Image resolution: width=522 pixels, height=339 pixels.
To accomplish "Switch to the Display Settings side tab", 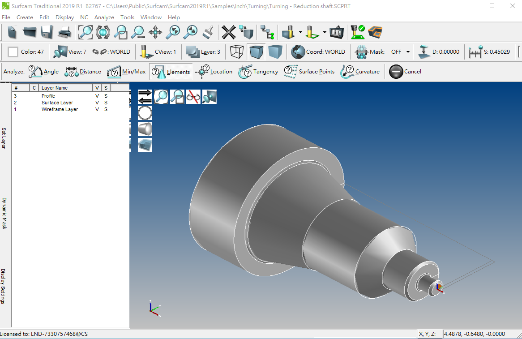I will (x=3, y=287).
